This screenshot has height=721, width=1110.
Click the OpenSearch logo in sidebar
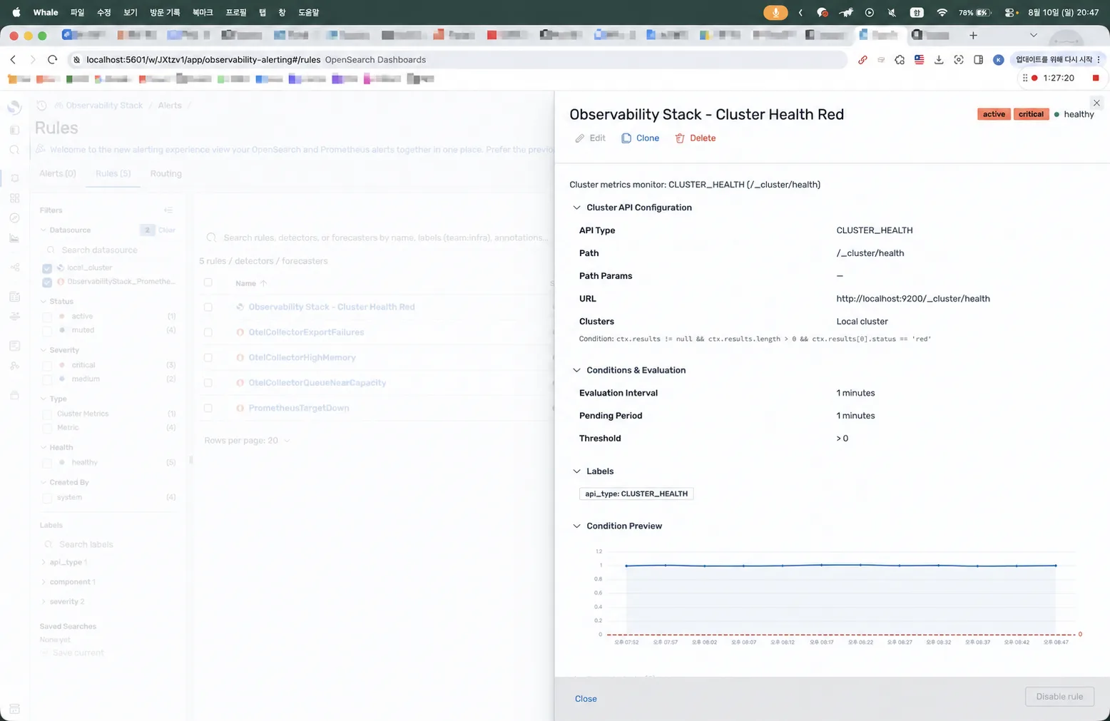pos(14,107)
